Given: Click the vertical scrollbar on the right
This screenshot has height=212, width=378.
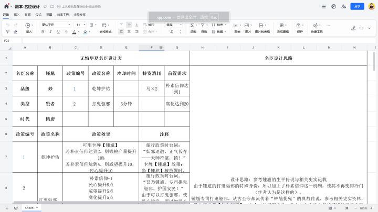Looking at the screenshot, I should (x=374, y=62).
